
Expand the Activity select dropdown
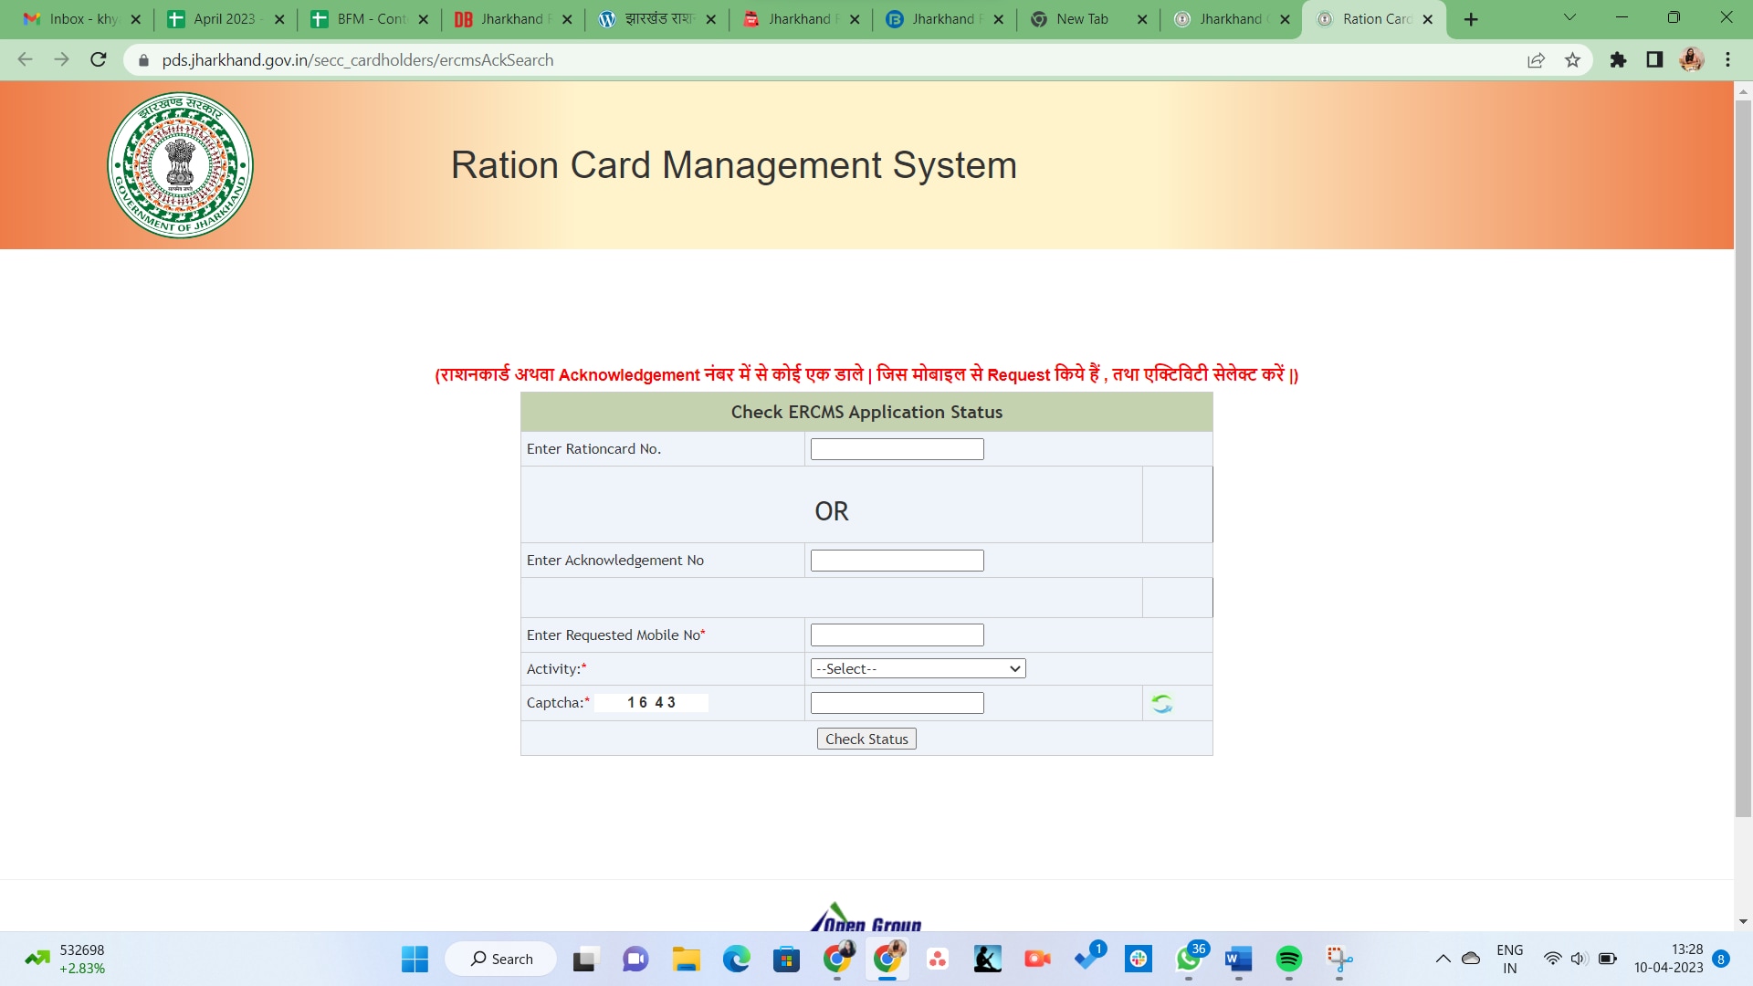point(918,669)
